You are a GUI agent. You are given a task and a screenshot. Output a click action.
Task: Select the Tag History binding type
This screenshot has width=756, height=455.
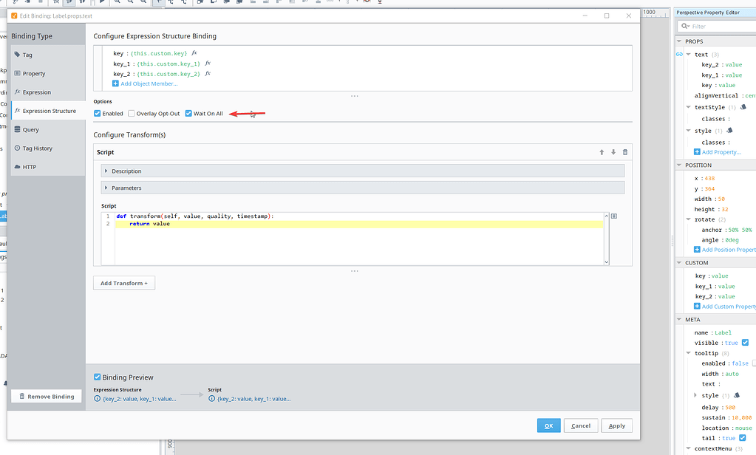(x=36, y=147)
